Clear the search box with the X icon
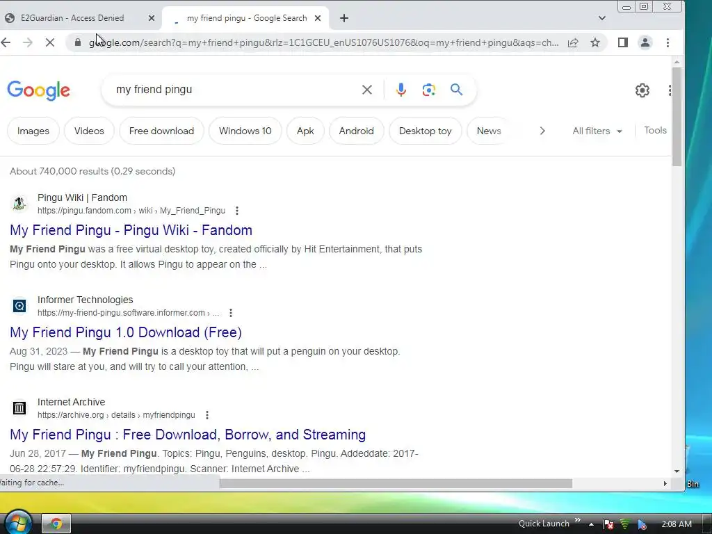The height and width of the screenshot is (534, 712). (367, 90)
